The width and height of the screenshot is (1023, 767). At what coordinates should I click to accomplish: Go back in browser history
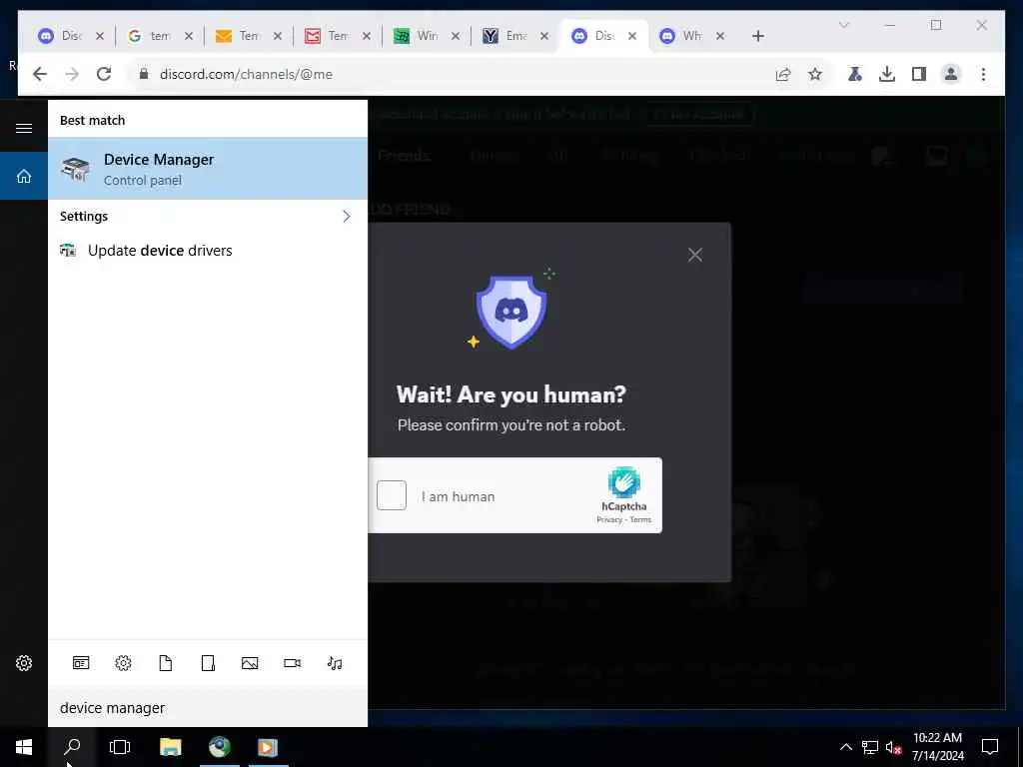click(x=40, y=74)
